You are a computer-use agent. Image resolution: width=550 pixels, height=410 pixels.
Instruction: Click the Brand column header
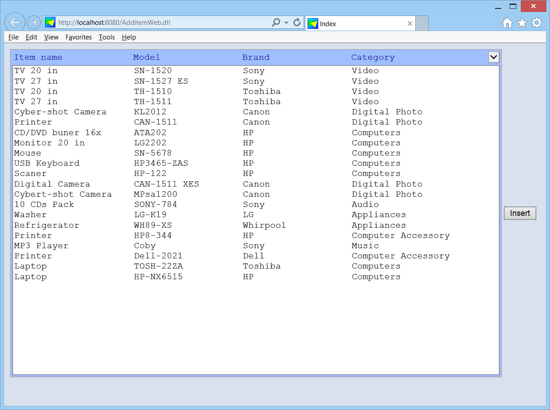256,57
